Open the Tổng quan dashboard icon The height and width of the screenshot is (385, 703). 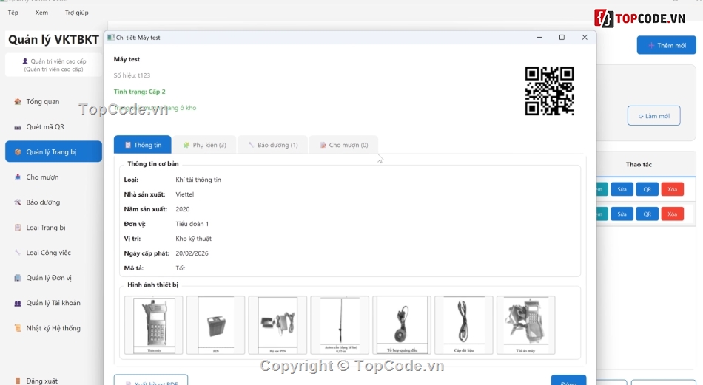pos(18,102)
